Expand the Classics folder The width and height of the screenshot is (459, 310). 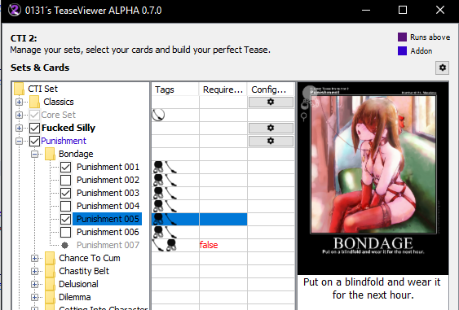coord(19,102)
